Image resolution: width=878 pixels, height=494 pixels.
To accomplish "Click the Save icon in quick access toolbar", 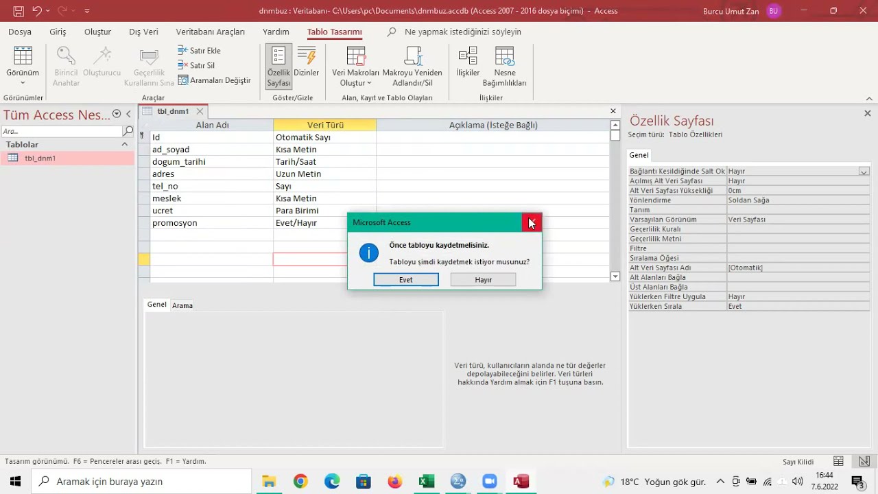I will click(18, 11).
